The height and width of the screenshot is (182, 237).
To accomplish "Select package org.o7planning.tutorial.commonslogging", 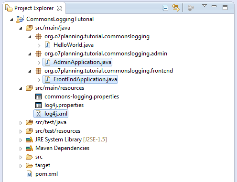I will [x=97, y=36].
